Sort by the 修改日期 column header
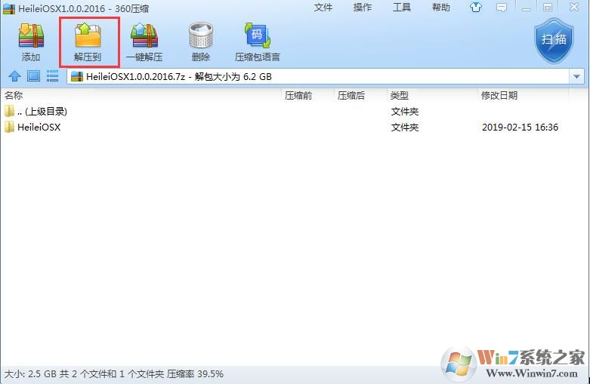The height and width of the screenshot is (384, 590). point(523,96)
